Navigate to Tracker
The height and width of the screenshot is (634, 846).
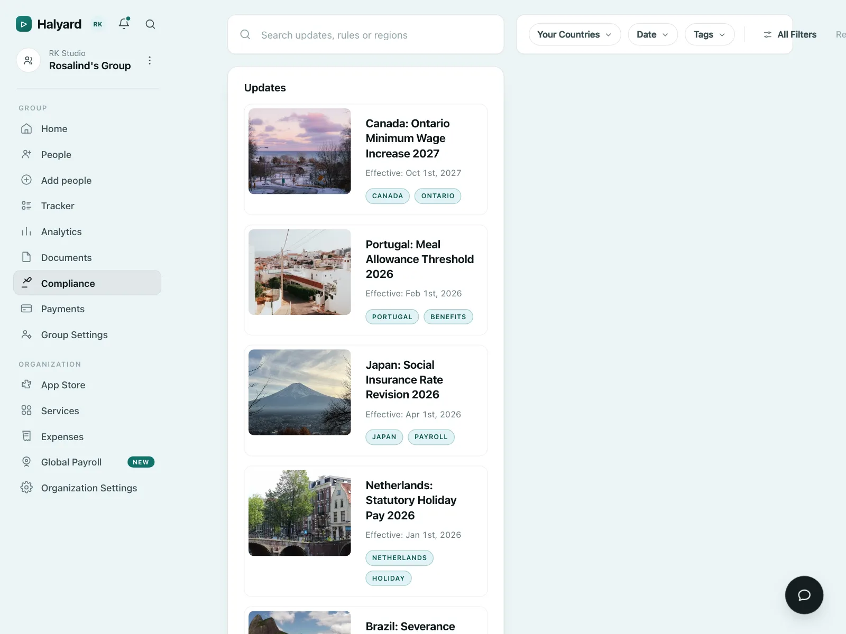(x=87, y=206)
